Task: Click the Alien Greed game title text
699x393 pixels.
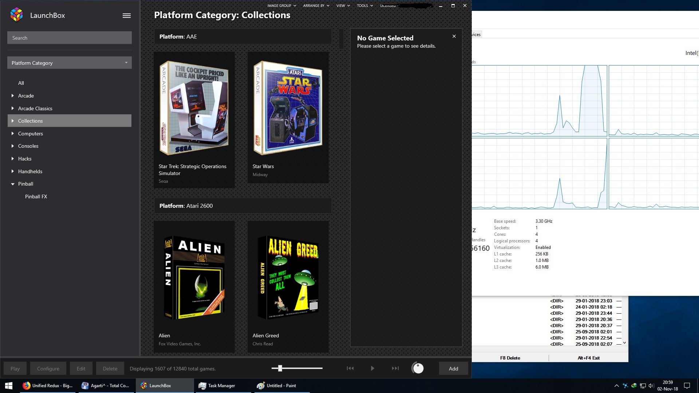Action: pyautogui.click(x=265, y=336)
